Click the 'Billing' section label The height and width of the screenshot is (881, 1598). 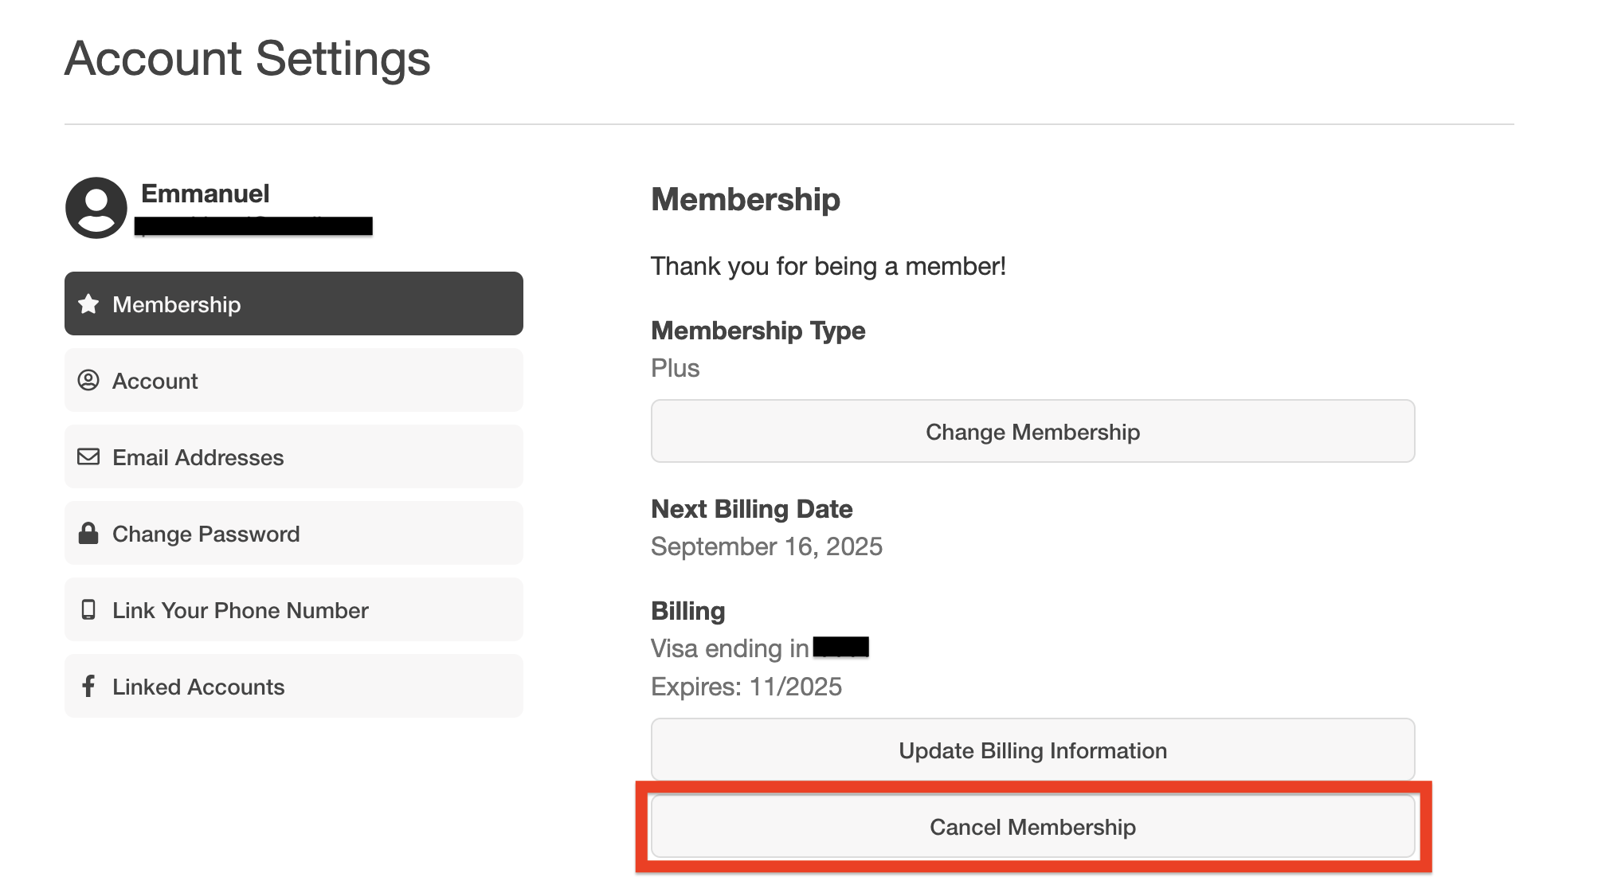click(x=688, y=611)
